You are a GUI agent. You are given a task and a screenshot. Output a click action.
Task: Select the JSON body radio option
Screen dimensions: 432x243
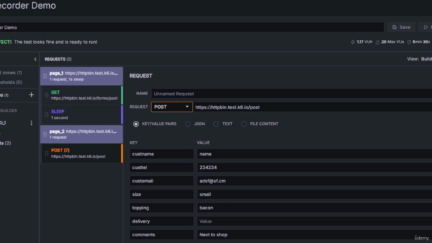tap(188, 124)
